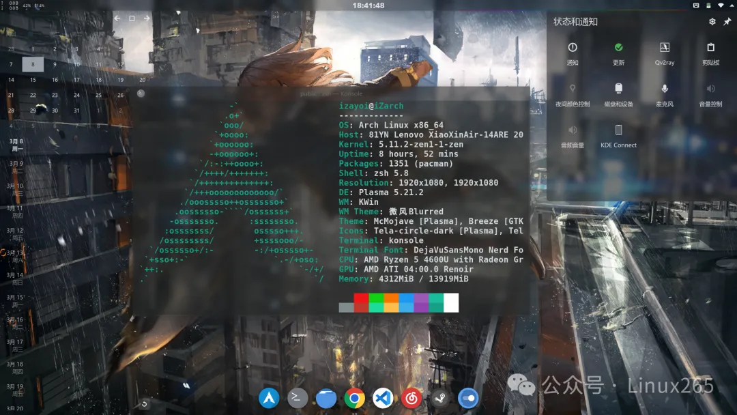737x415 pixels.
Task: Click the circular refresh icon at bottom left
Action: [144, 403]
